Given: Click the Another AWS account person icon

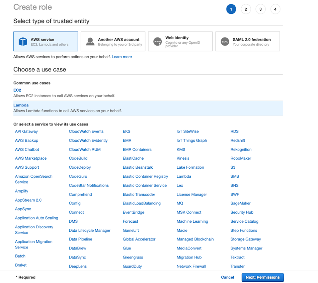Looking at the screenshot, I should point(90,42).
